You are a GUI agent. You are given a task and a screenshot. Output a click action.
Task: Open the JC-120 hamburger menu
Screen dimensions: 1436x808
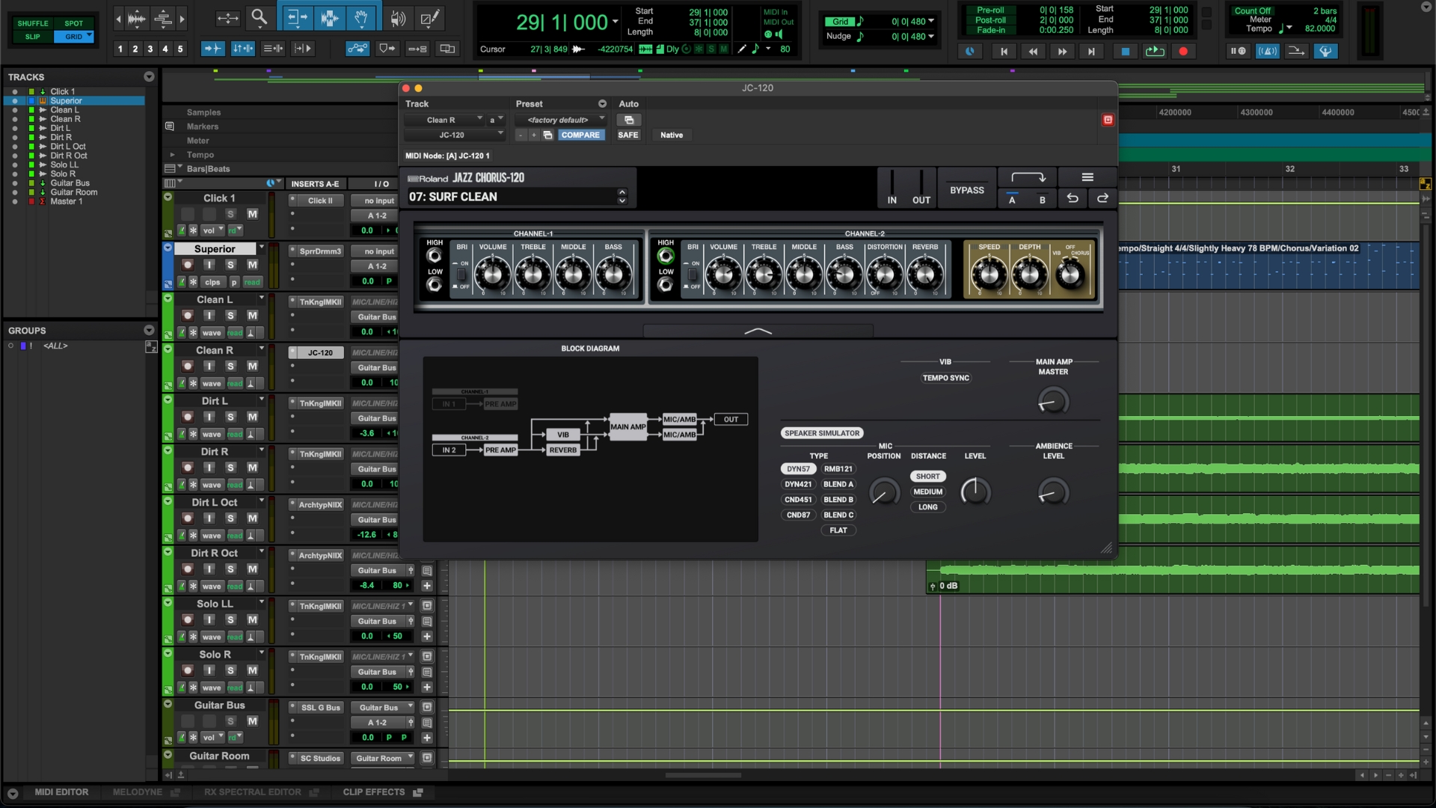[1087, 177]
